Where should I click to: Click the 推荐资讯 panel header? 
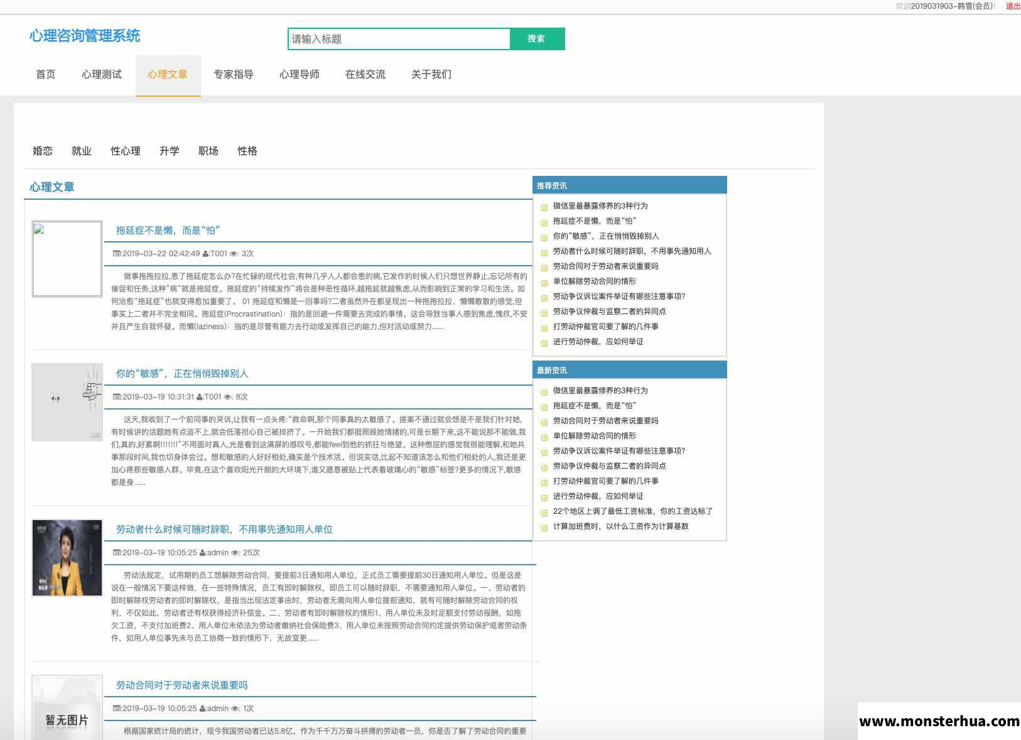[x=630, y=185]
